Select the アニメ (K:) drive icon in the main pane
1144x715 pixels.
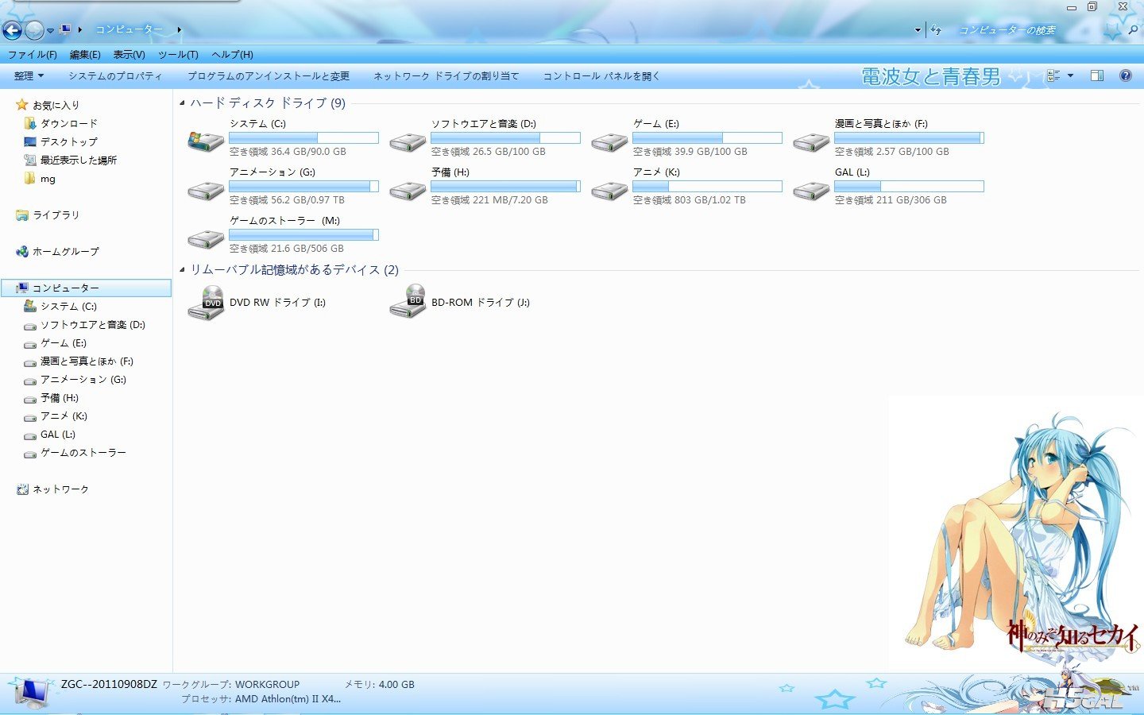pyautogui.click(x=609, y=190)
